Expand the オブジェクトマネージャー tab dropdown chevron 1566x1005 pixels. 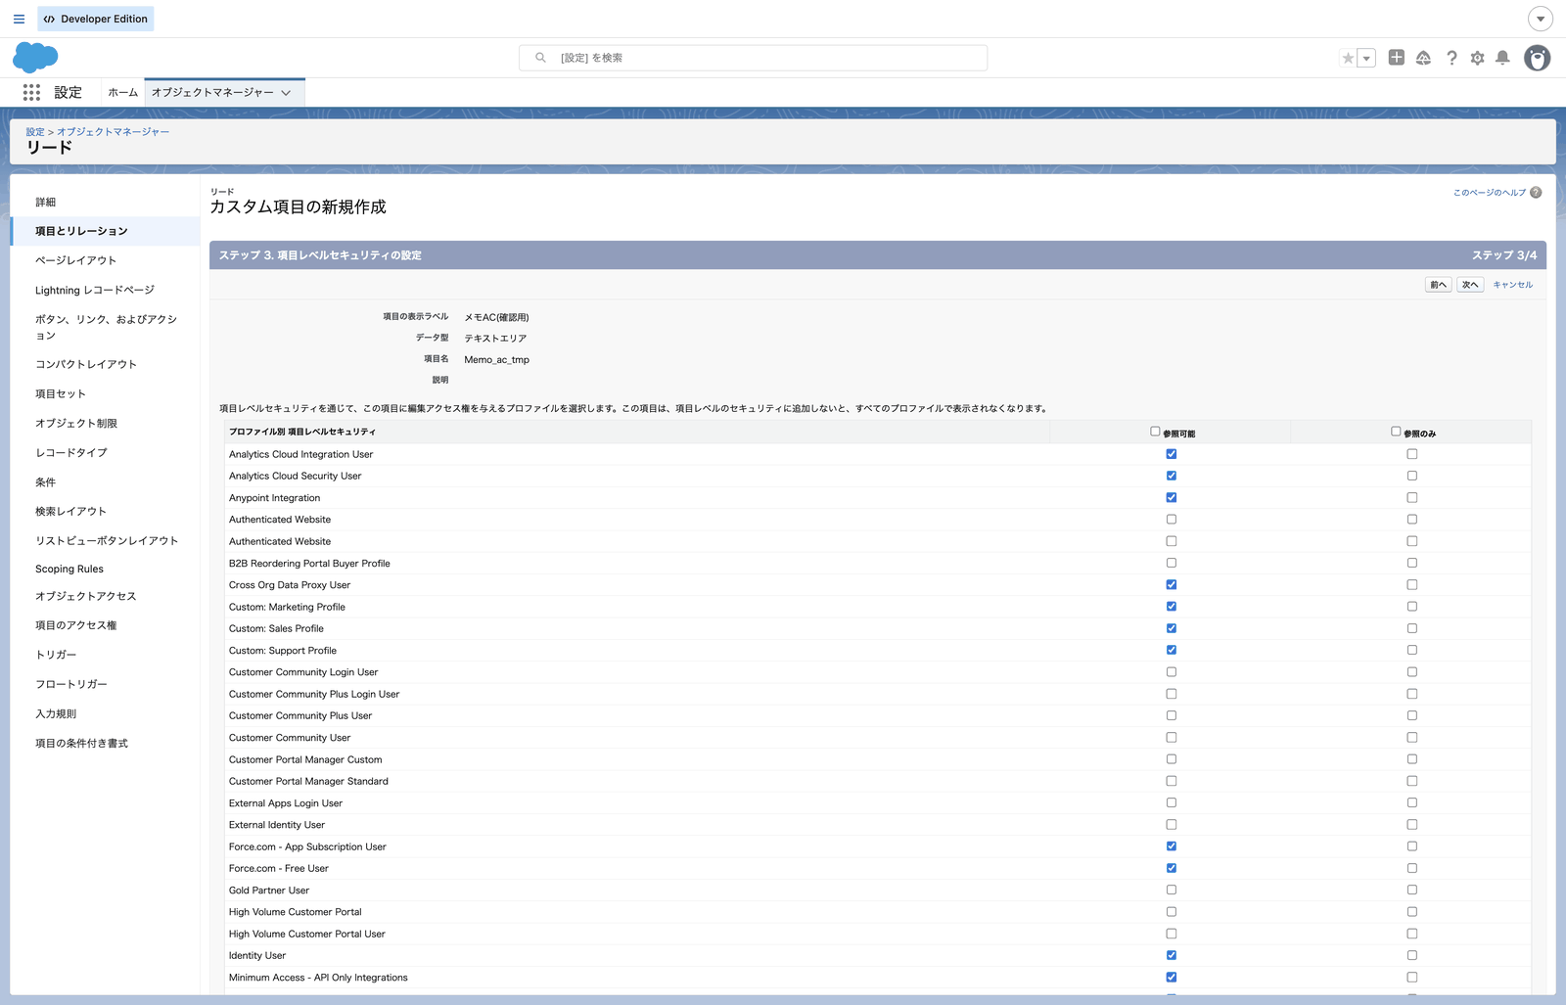coord(286,93)
